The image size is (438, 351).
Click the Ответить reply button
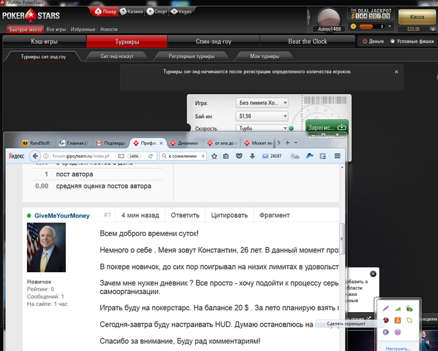(x=185, y=215)
